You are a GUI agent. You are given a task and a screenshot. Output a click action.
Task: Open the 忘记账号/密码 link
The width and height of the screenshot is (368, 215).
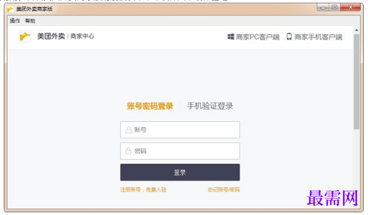(x=224, y=190)
